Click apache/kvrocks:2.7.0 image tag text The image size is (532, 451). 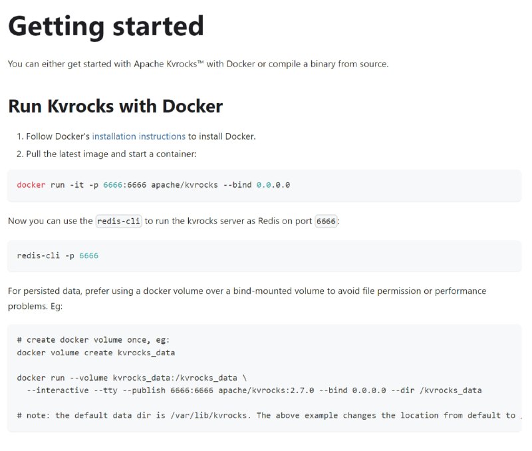(x=267, y=390)
